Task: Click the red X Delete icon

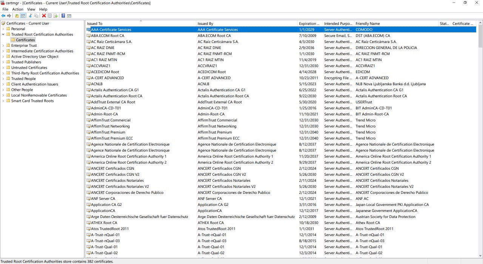Action: point(44,16)
